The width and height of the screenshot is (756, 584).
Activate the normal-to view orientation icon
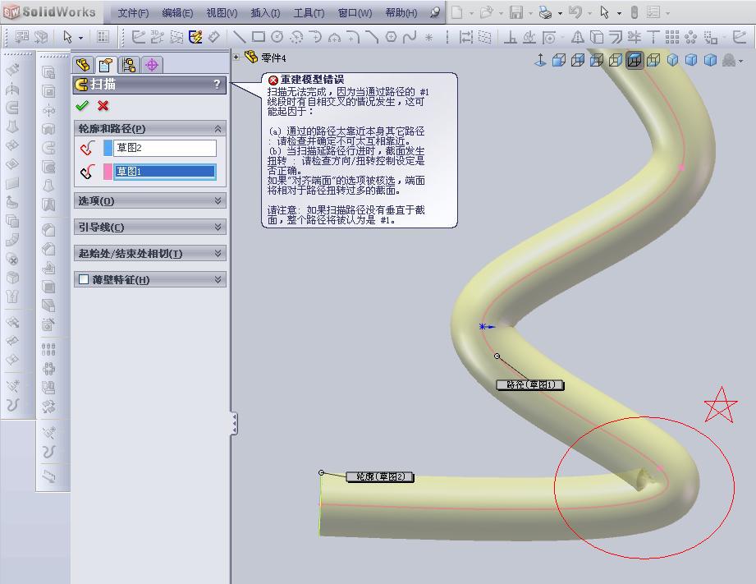540,60
